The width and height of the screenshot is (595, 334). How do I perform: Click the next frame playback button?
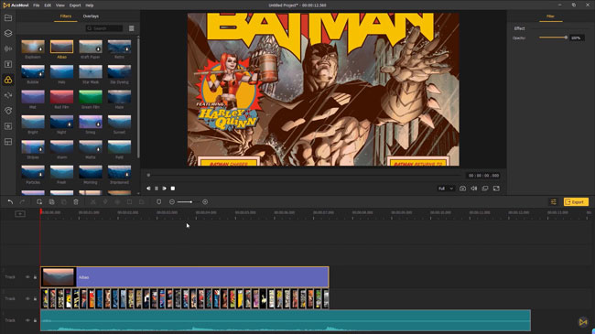pos(164,189)
